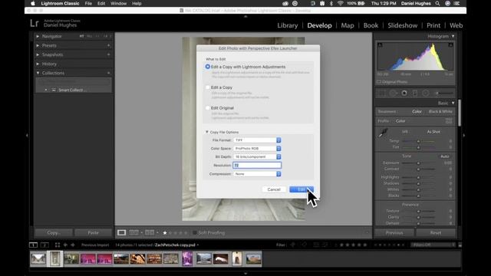Switch to Loupe view icon in toolbar
Screen dimensions: 491x276
[121, 232]
